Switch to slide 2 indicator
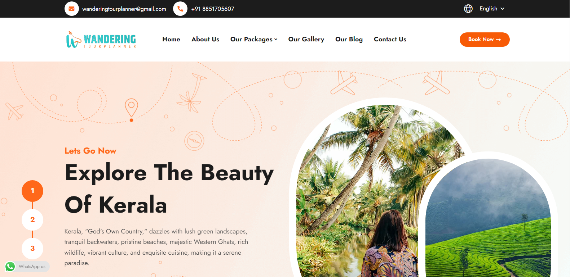This screenshot has height=277, width=570. 32,220
